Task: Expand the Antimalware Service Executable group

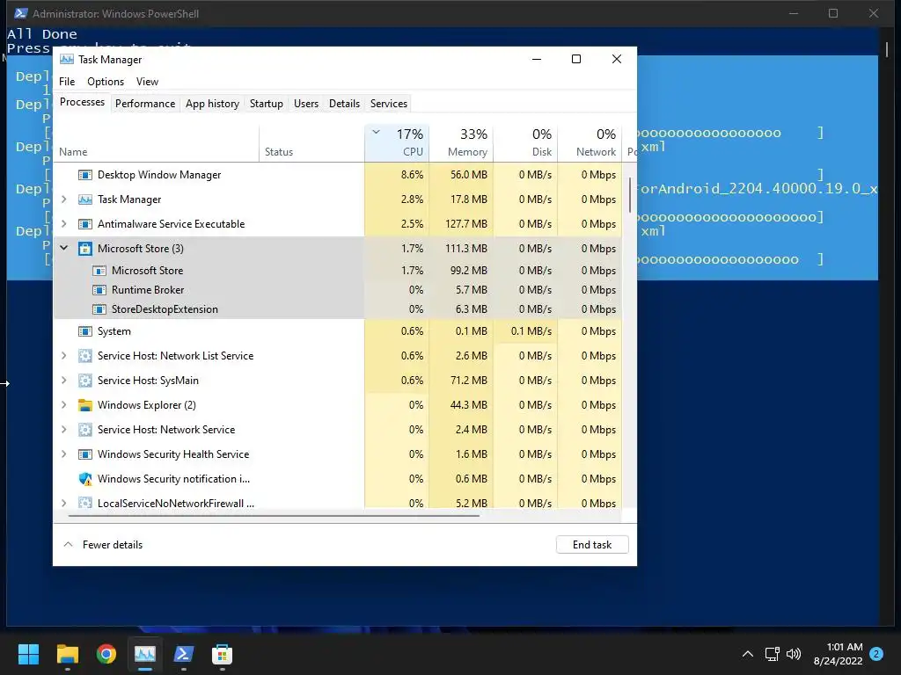Action: pos(63,224)
